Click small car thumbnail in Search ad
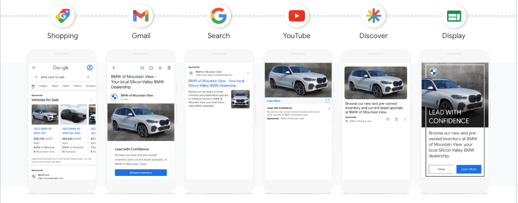This screenshot has width=518, height=203. click(240, 99)
